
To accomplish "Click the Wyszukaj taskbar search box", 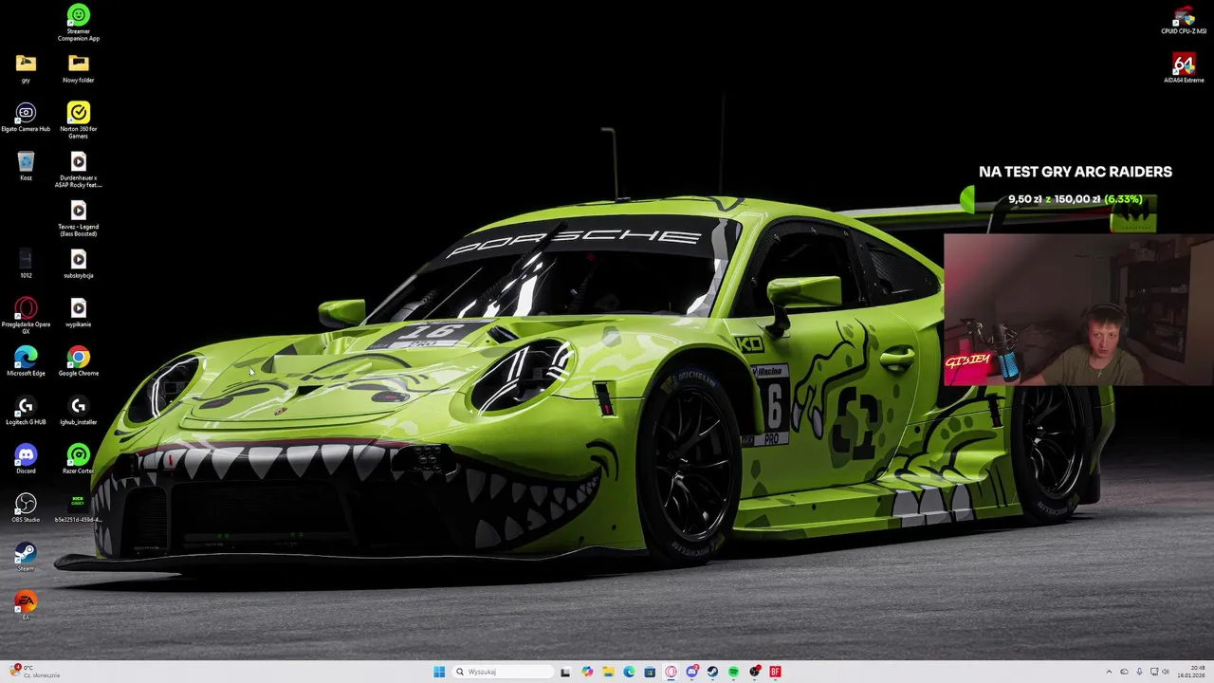I will pos(503,672).
